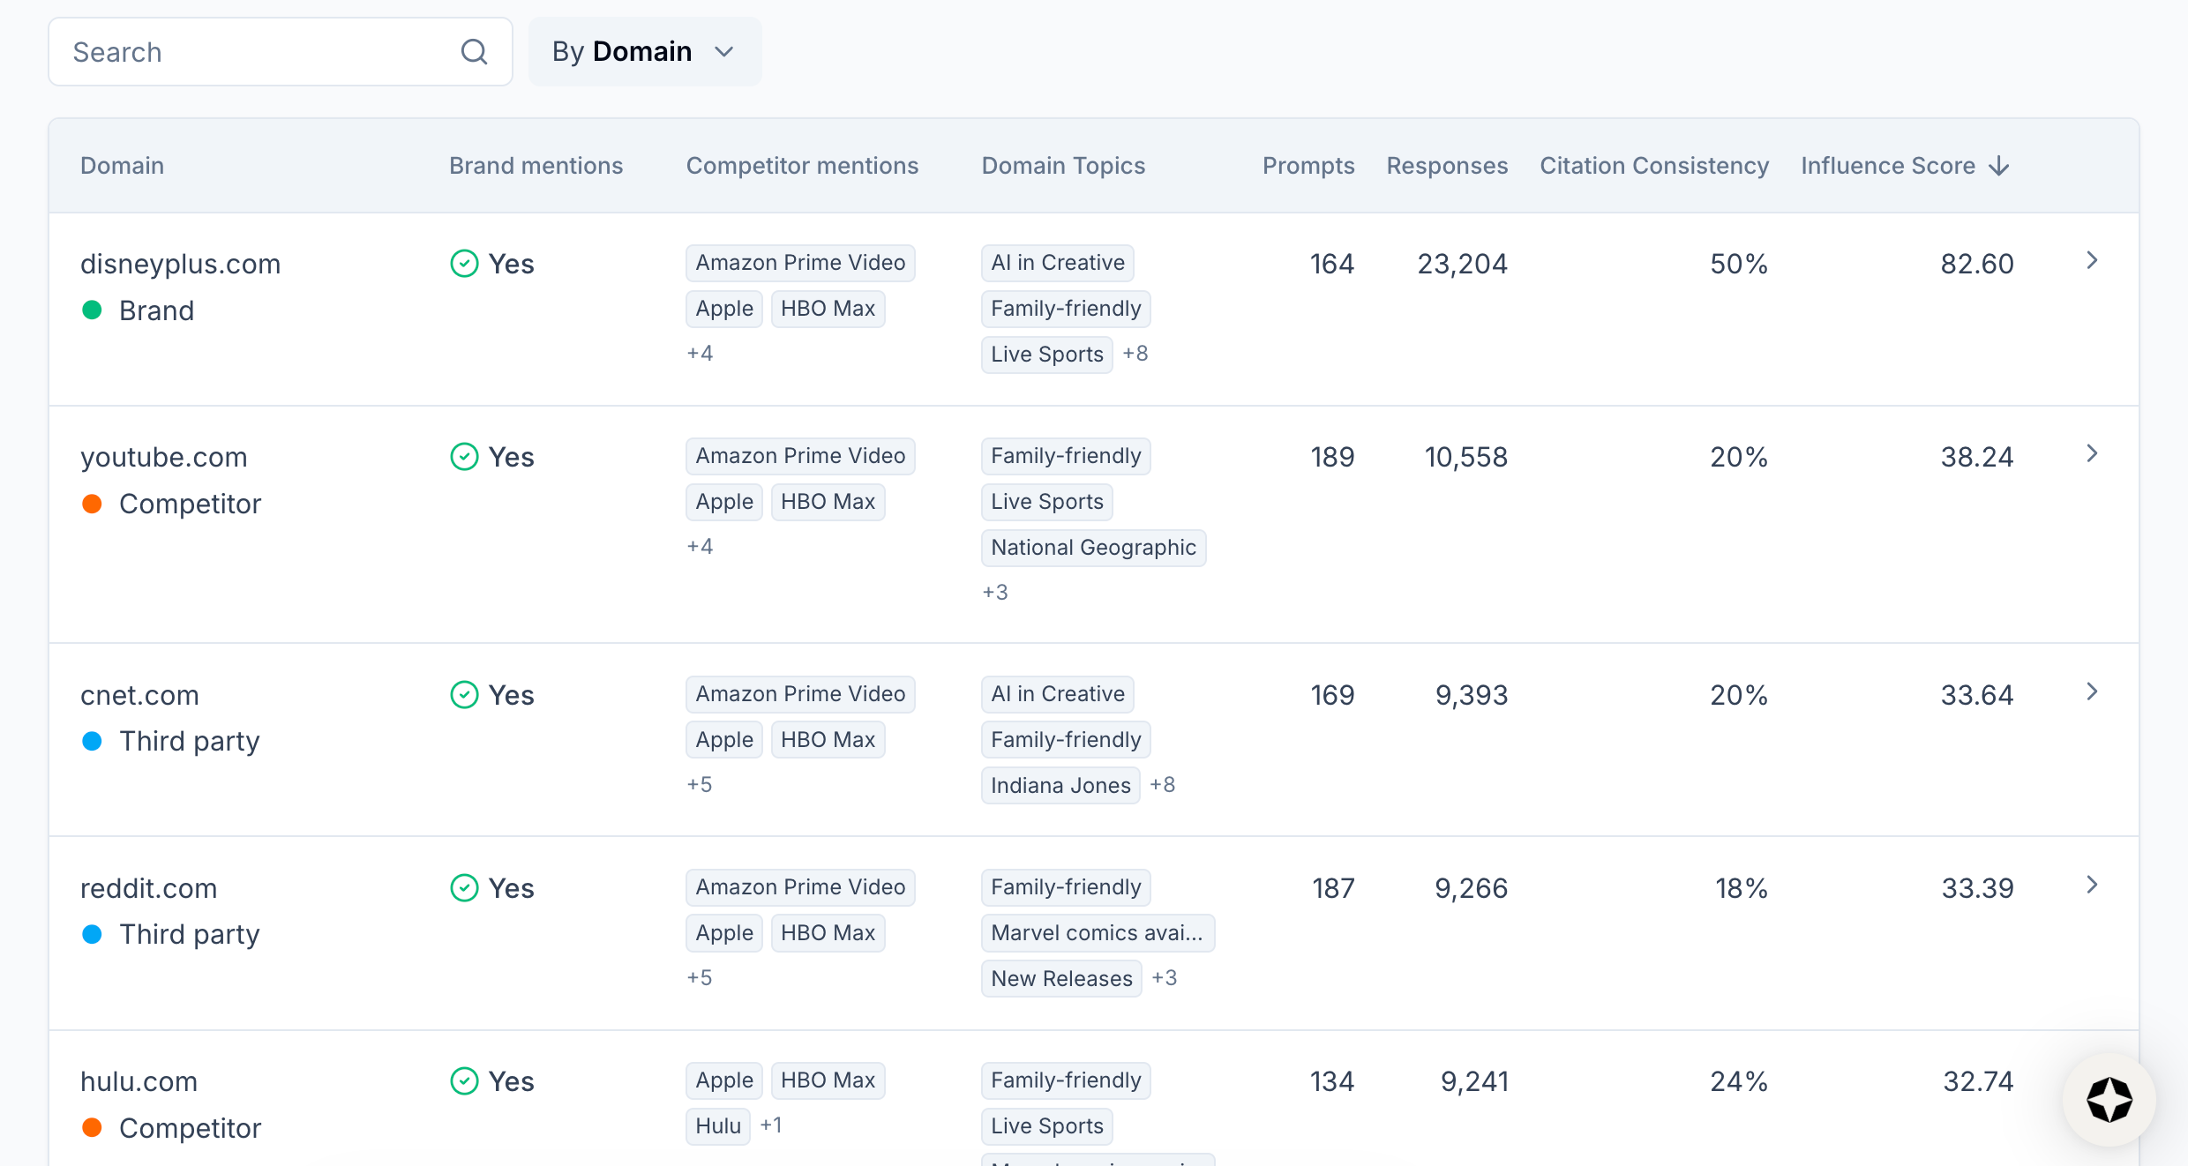This screenshot has width=2188, height=1166.
Task: Show +1 more competitor for hulu.com
Action: pyautogui.click(x=771, y=1125)
